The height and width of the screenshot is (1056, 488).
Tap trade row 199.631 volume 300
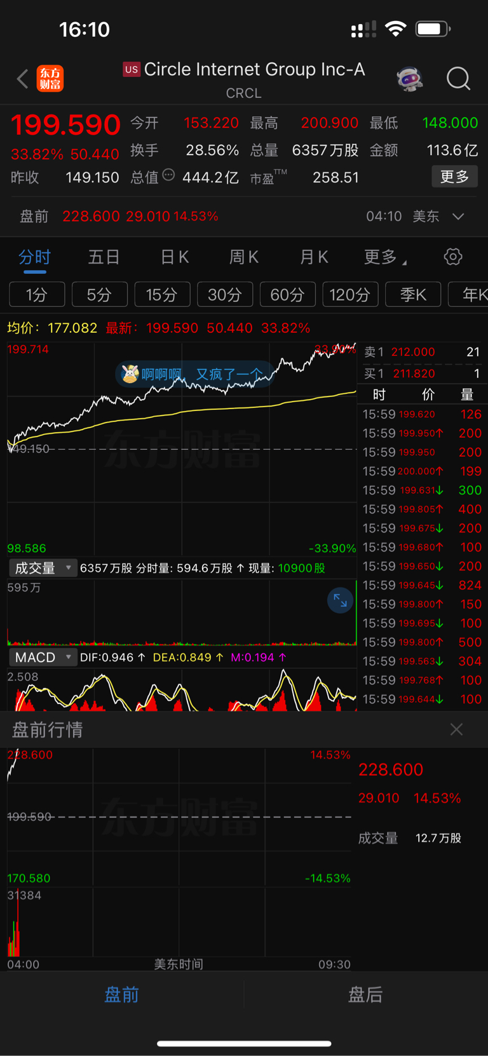(x=422, y=490)
